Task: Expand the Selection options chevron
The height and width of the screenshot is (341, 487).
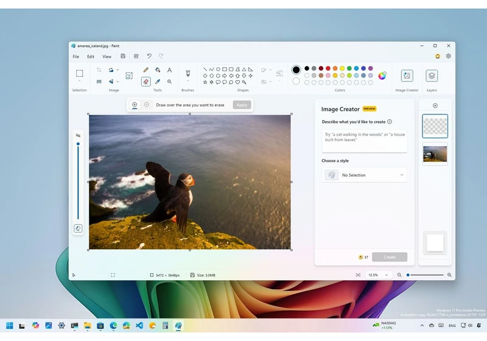Action: [80, 81]
